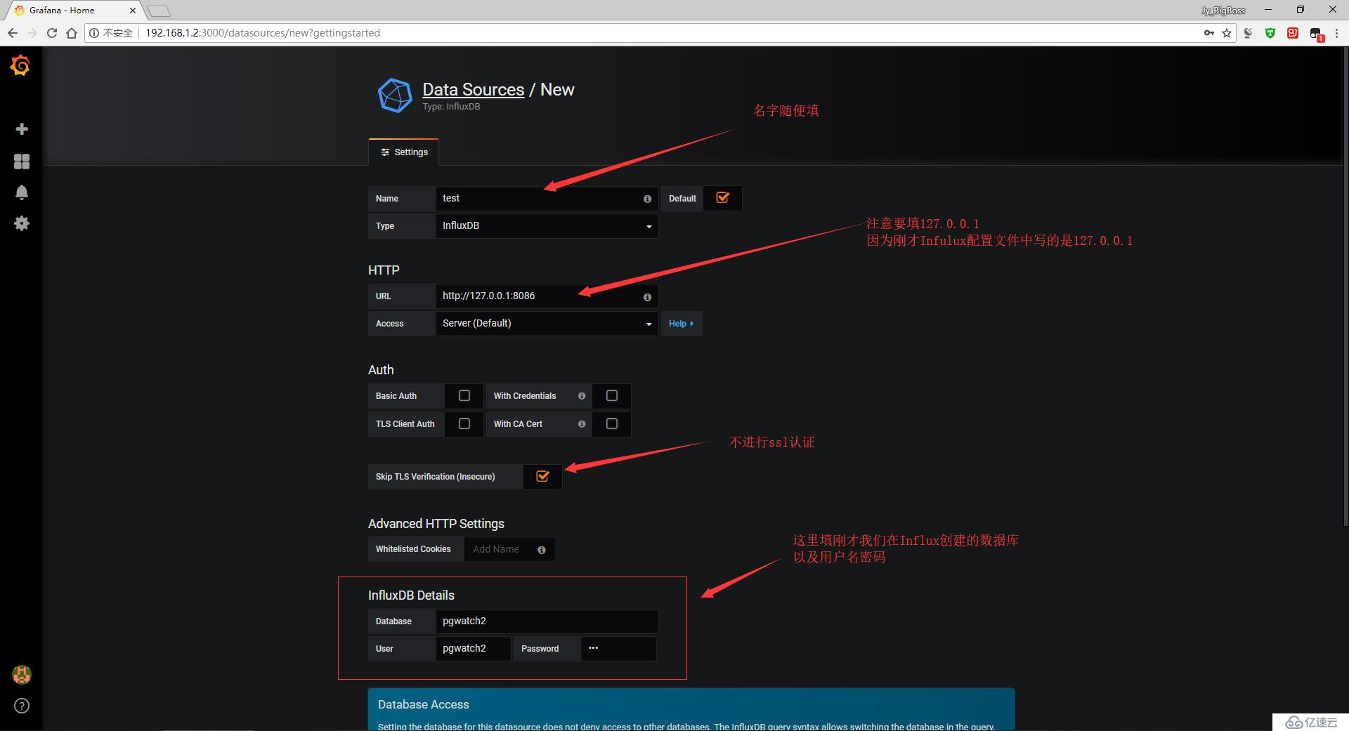Viewport: 1349px width, 731px height.
Task: Click the 'Type: InfluxDB' subtitle text
Action: (x=451, y=107)
